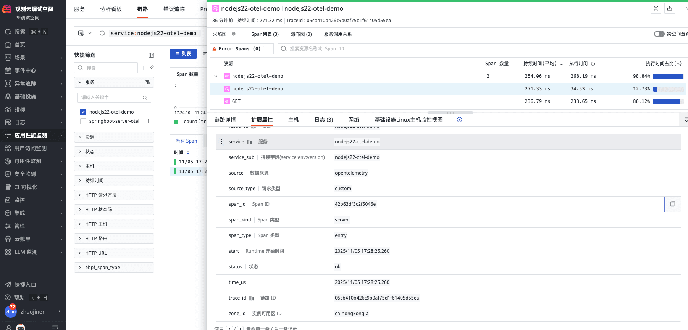Uncheck nodejs22-otel-demo service filter
The image size is (688, 330).
coord(83,112)
